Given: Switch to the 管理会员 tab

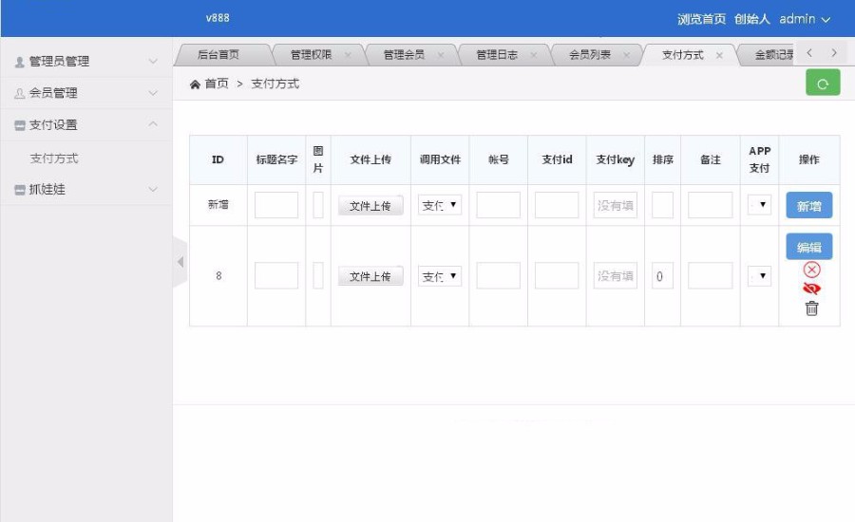Looking at the screenshot, I should pos(404,55).
